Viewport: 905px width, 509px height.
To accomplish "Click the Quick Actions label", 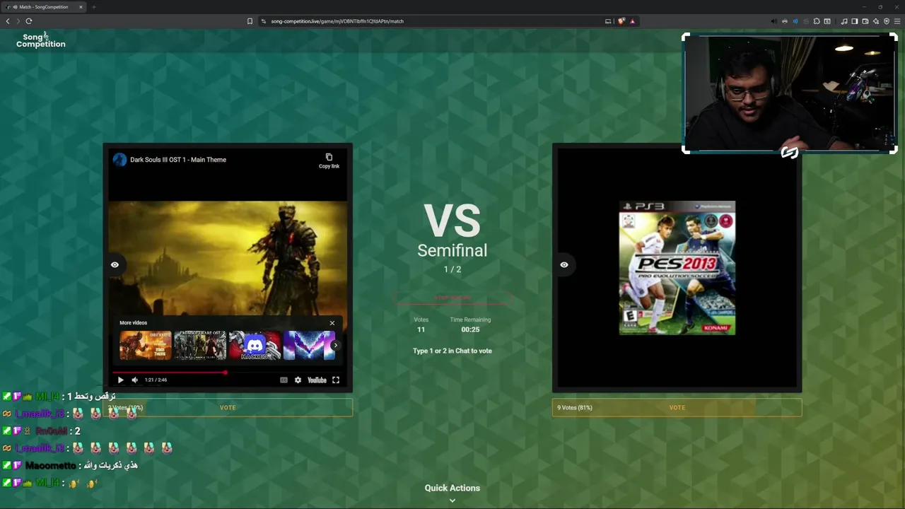I will point(452,488).
